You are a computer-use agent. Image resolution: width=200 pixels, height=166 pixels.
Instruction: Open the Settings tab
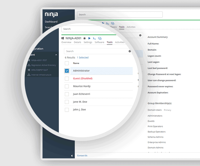[x=88, y=42]
